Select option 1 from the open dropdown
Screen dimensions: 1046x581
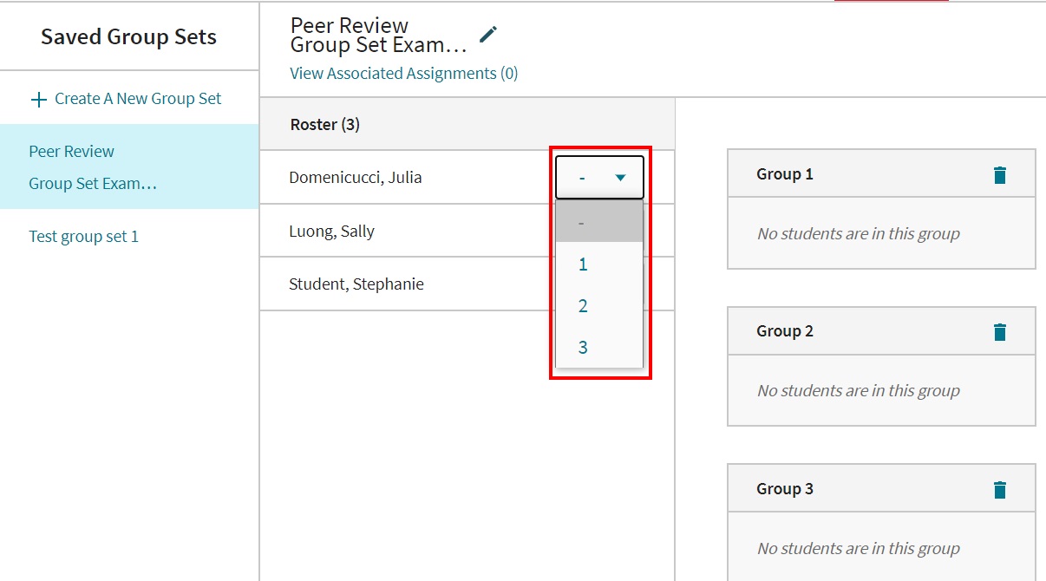(582, 264)
